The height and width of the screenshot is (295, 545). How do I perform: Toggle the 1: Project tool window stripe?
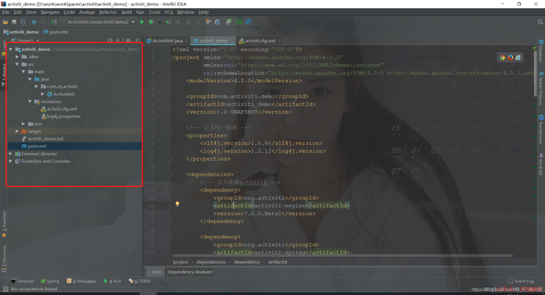point(4,74)
